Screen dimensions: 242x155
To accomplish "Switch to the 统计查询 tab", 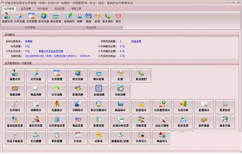I will pyautogui.click(x=43, y=9).
